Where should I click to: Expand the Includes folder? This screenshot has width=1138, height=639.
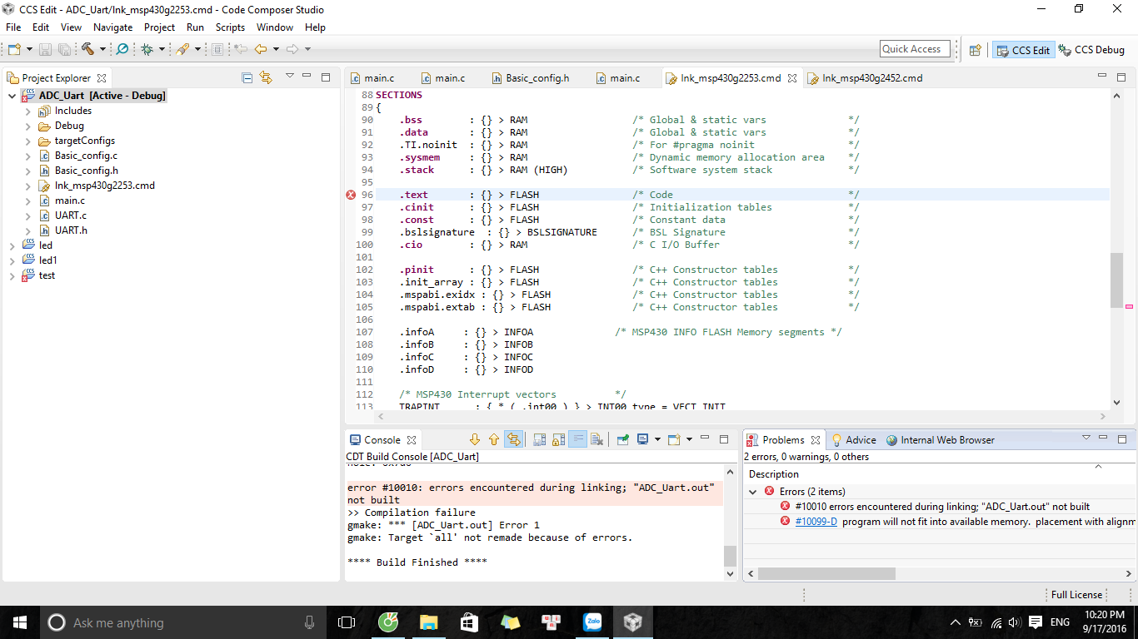(27, 111)
